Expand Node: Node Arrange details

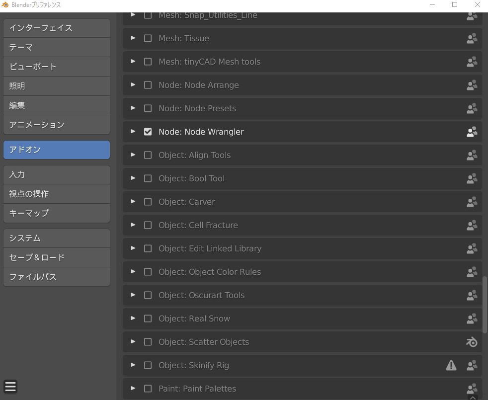(133, 84)
